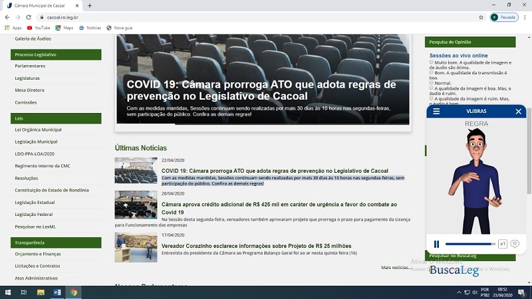Viewport: 532px width, 299px height.
Task: Open 20/04/2020 session news thumbnail
Action: 136,205
